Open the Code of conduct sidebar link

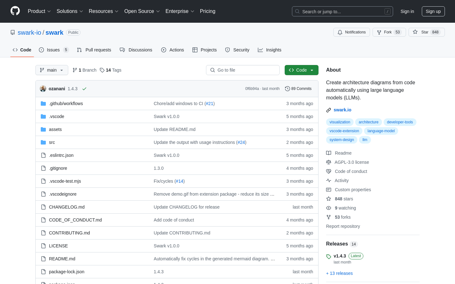coord(347,171)
